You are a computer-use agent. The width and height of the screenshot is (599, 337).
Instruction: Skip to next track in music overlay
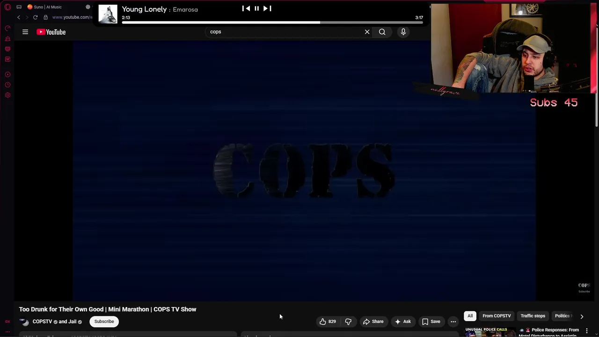tap(267, 8)
